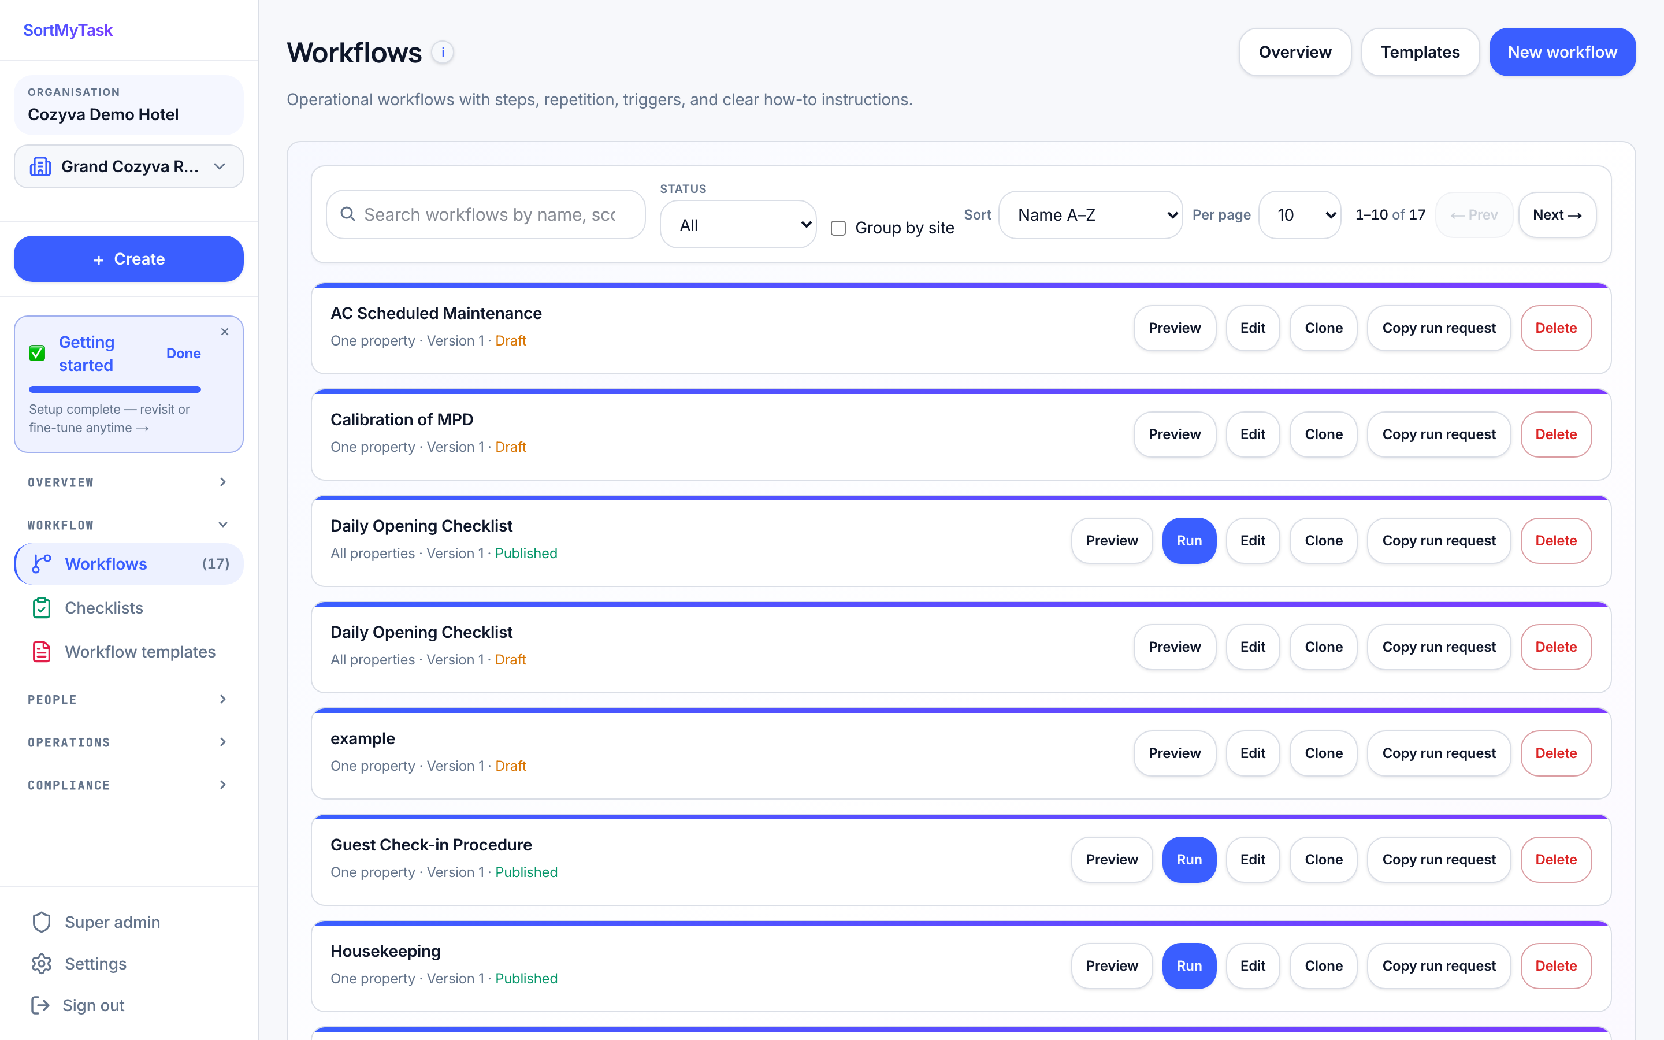Collapse the Workflow sidebar section
1664x1040 pixels.
pyautogui.click(x=129, y=525)
